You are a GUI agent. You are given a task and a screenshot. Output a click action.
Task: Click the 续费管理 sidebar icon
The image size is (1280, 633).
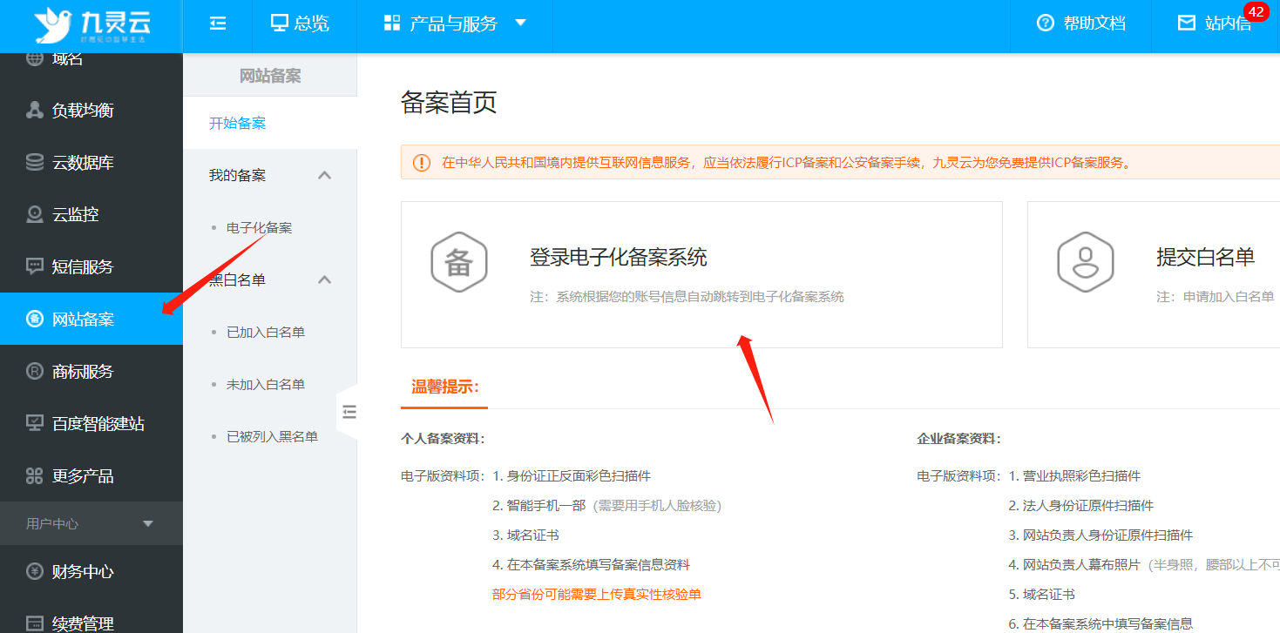coord(35,624)
